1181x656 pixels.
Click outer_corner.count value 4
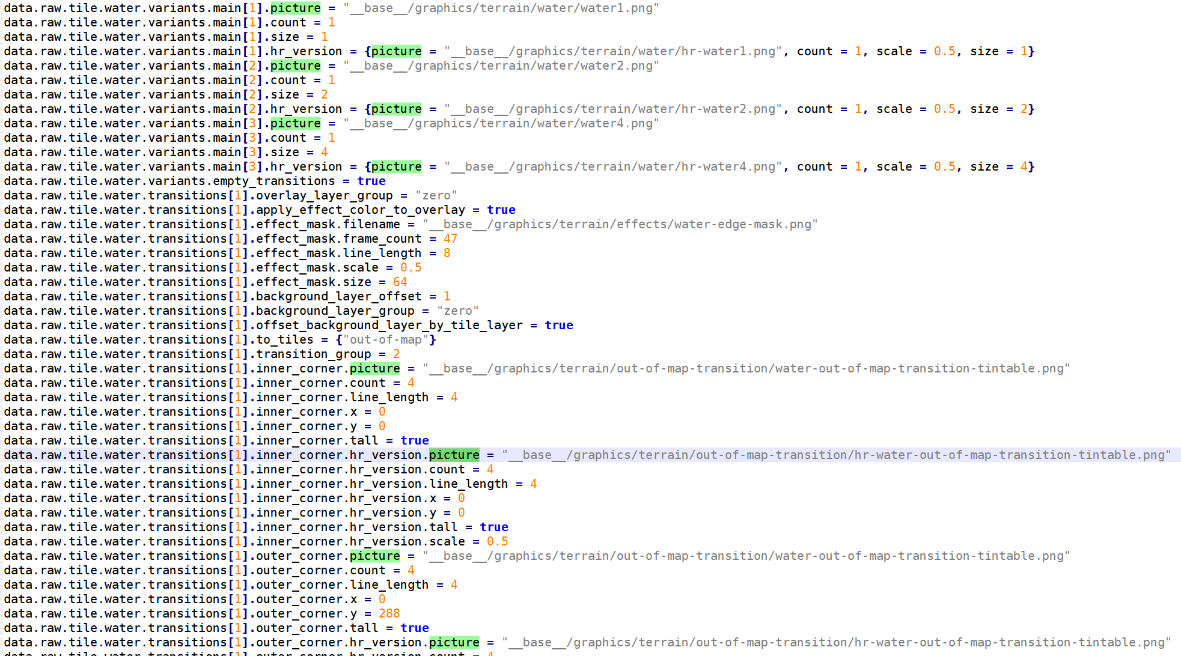pos(410,570)
